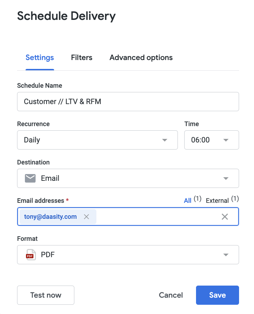Go to the Advanced options tab

[x=141, y=58]
